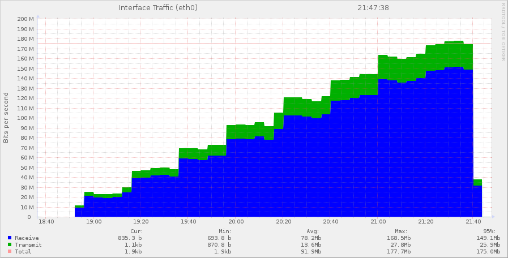Click the graph title Interface Traffic (eth0)

coord(158,8)
